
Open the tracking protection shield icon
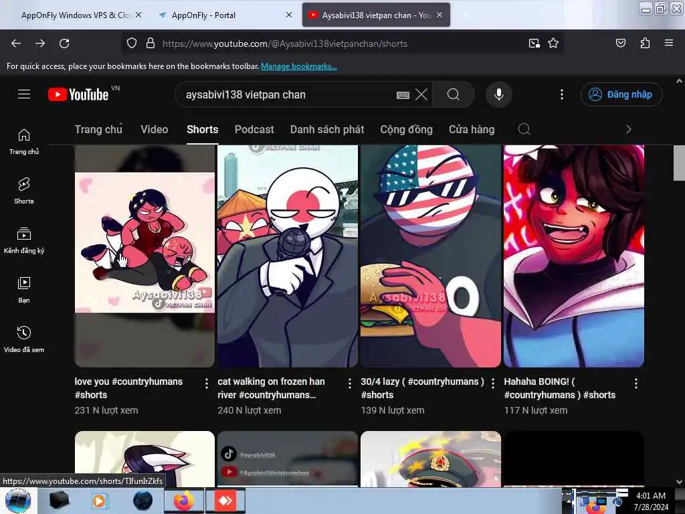coord(132,44)
